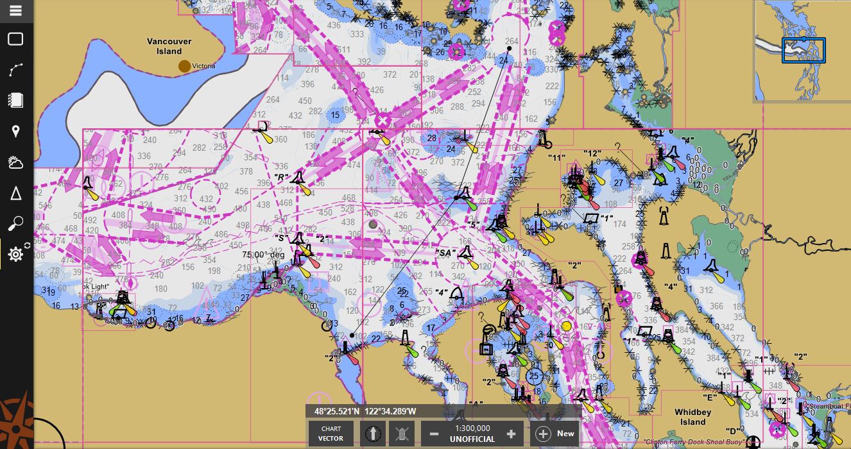Zoom in using the plus button

pyautogui.click(x=511, y=434)
